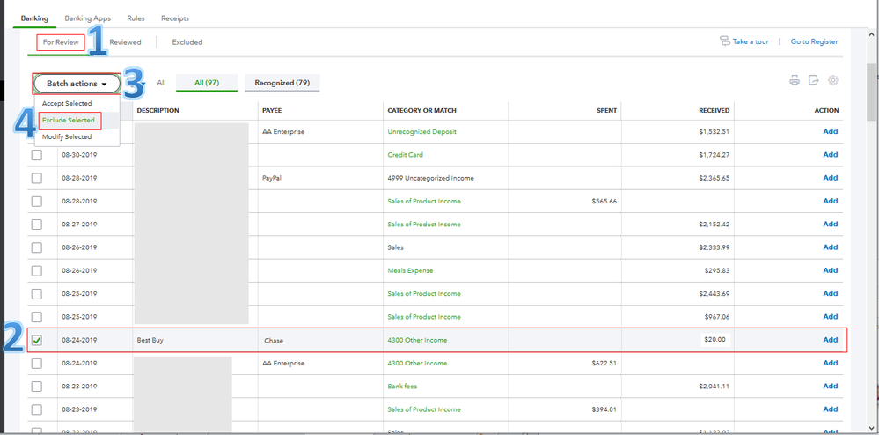Viewport: 879px width, 435px height.
Task: Select checkbox for PayPal $2,365.65 row
Action: tap(36, 178)
